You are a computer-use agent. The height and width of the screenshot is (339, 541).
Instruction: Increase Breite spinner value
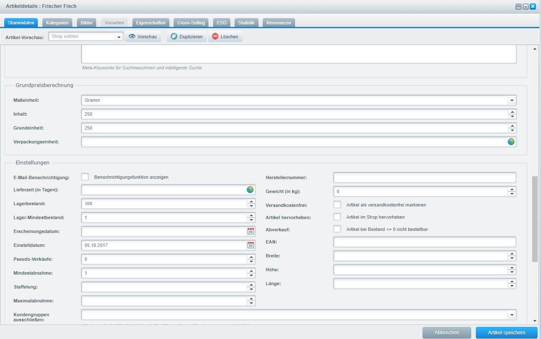click(x=512, y=254)
